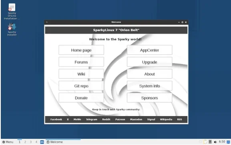Select the Welcome task in the taskbar
This screenshot has width=231, height=145.
point(63,142)
